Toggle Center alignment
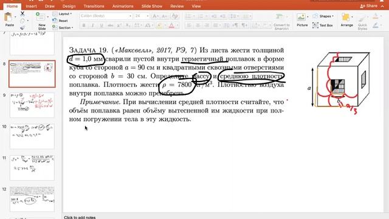This screenshot has width=389, height=219. [198, 26]
